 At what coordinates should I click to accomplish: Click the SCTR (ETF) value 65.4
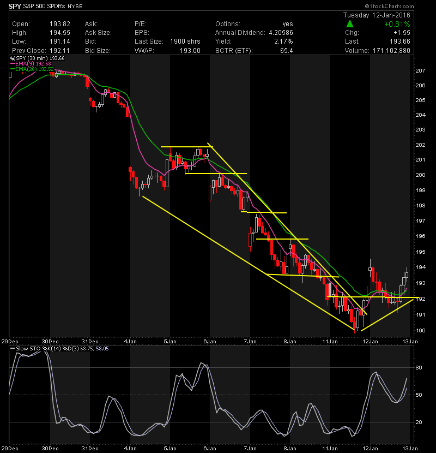pyautogui.click(x=287, y=51)
